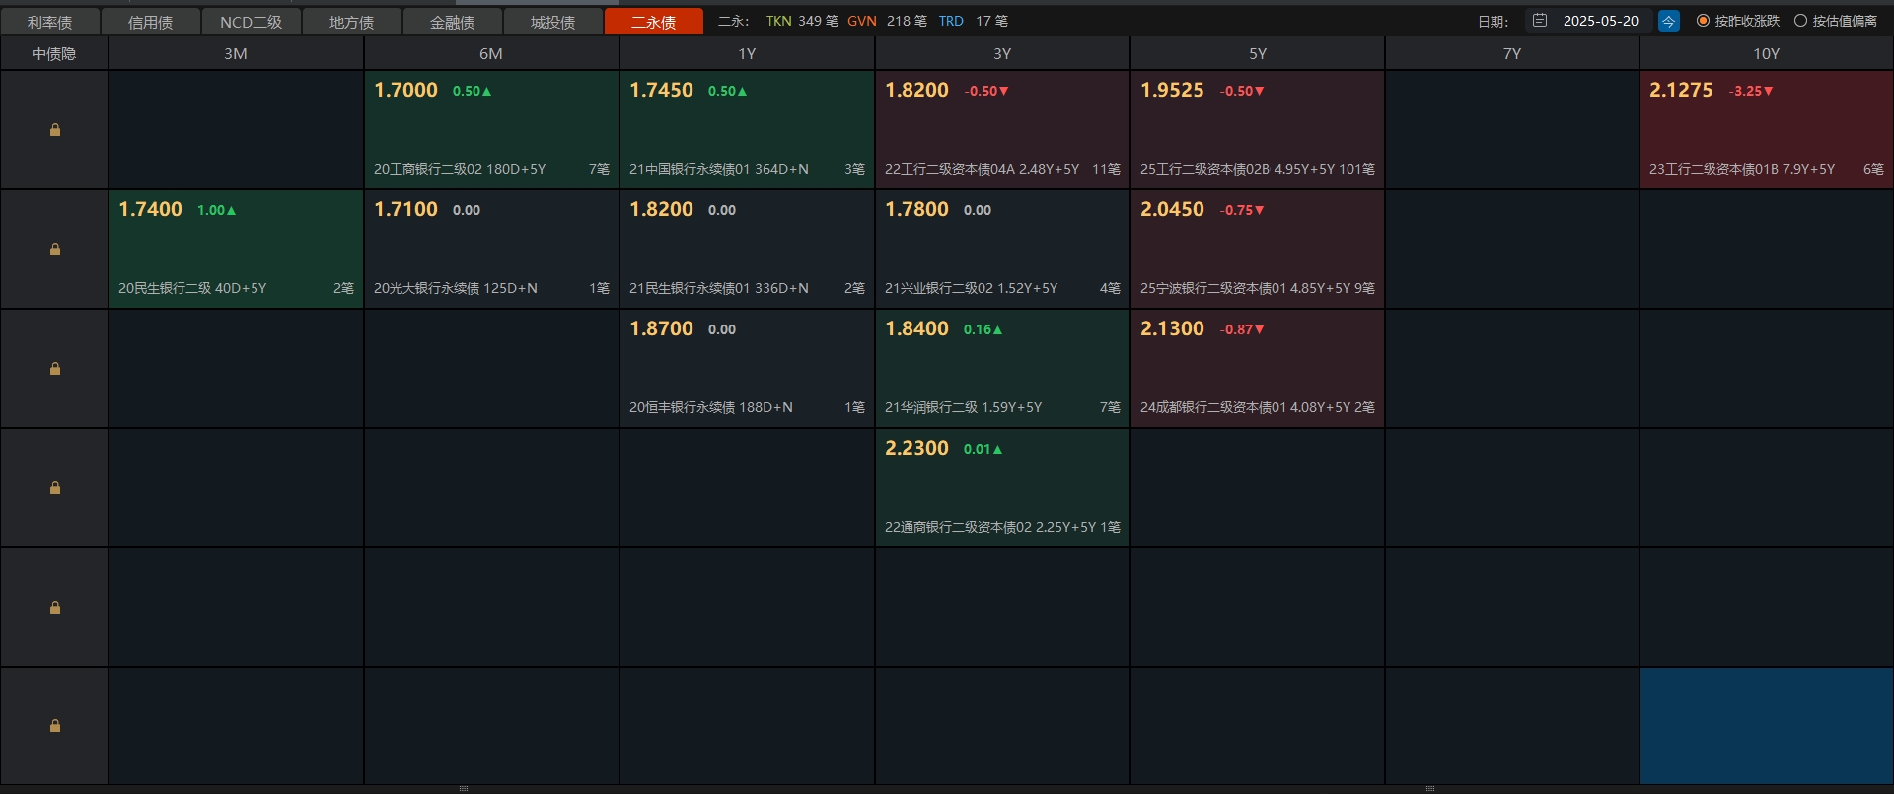
Task: Open the 20工商银行二级02 180D+5Y cell
Action: (x=491, y=130)
